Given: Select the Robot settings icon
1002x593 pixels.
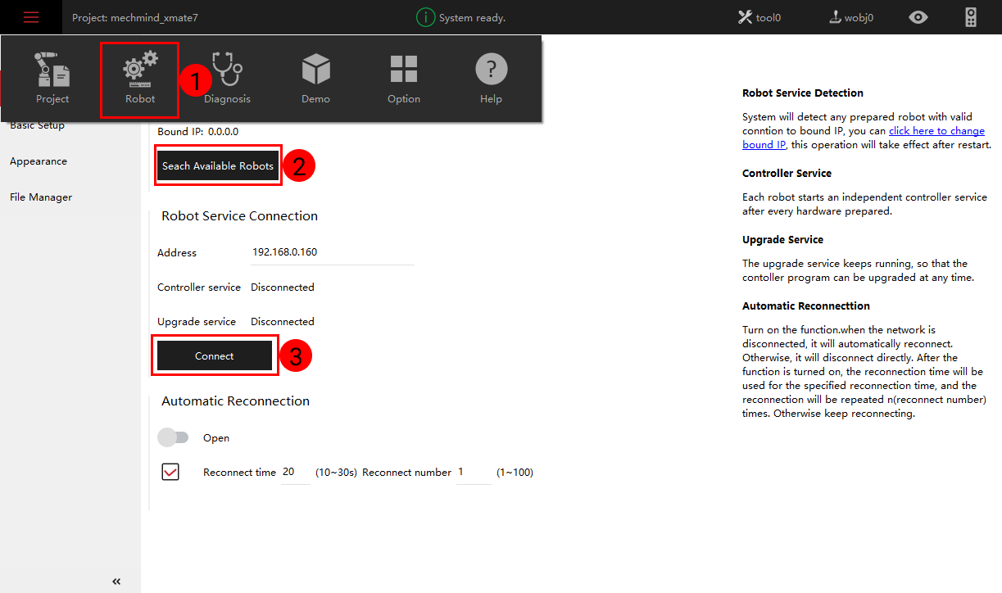Looking at the screenshot, I should tap(139, 78).
